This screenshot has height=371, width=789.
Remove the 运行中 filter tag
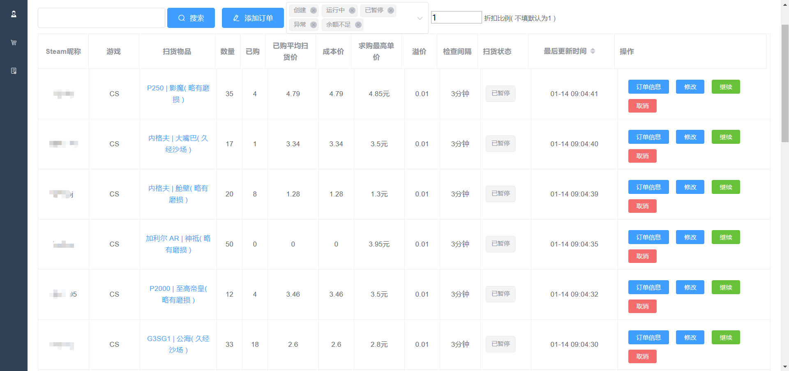pyautogui.click(x=352, y=10)
